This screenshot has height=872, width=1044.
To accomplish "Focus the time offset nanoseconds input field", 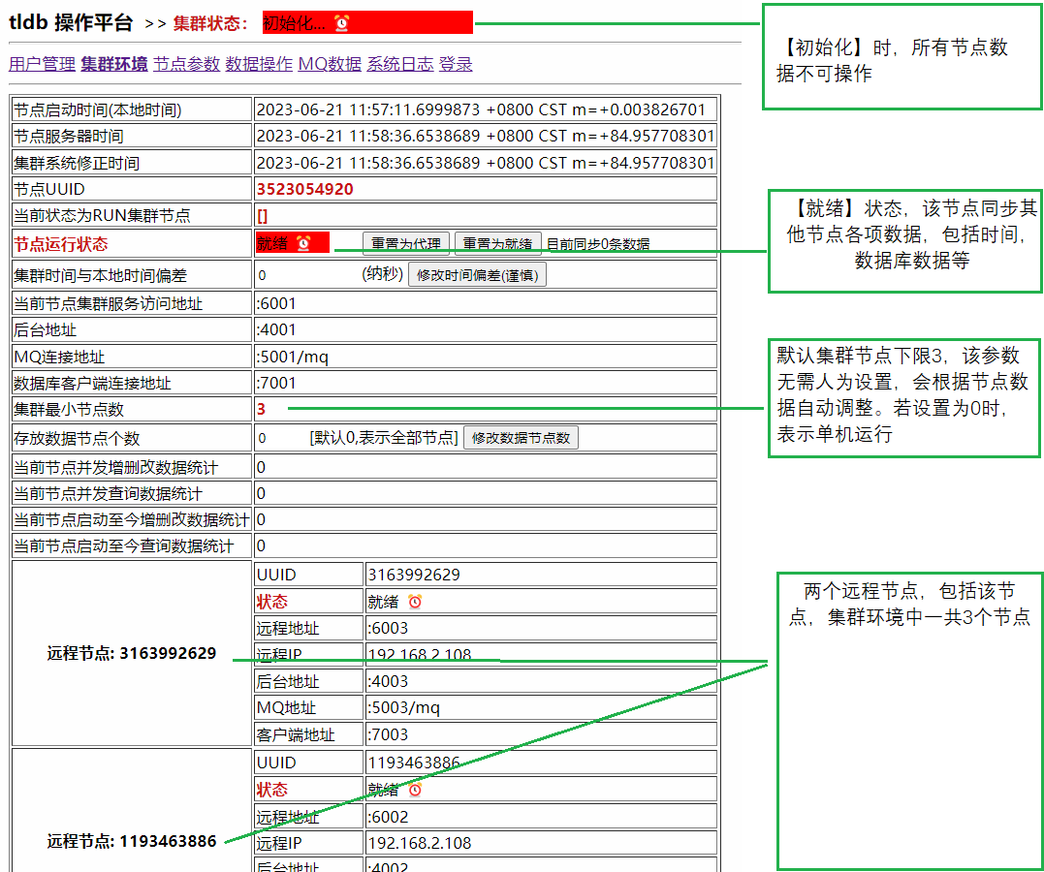I will 305,275.
